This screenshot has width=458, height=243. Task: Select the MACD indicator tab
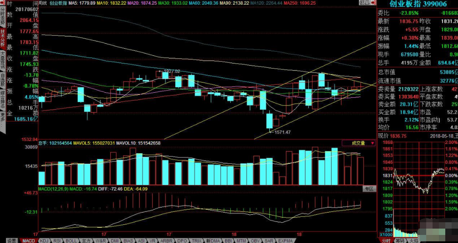tap(29, 240)
